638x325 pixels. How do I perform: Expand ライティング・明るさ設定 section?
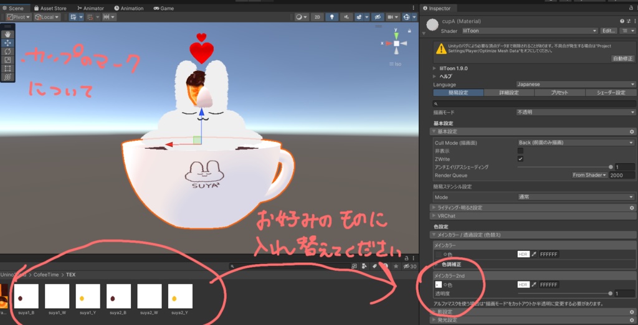click(x=533, y=208)
